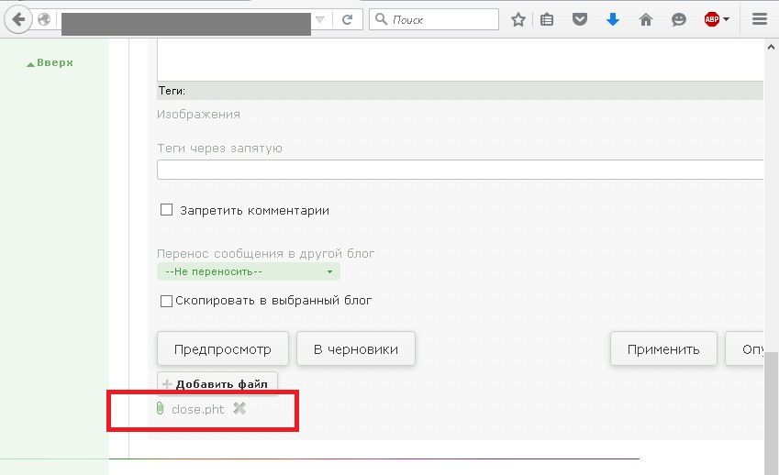Remove attached file close.pht with the X

(239, 408)
